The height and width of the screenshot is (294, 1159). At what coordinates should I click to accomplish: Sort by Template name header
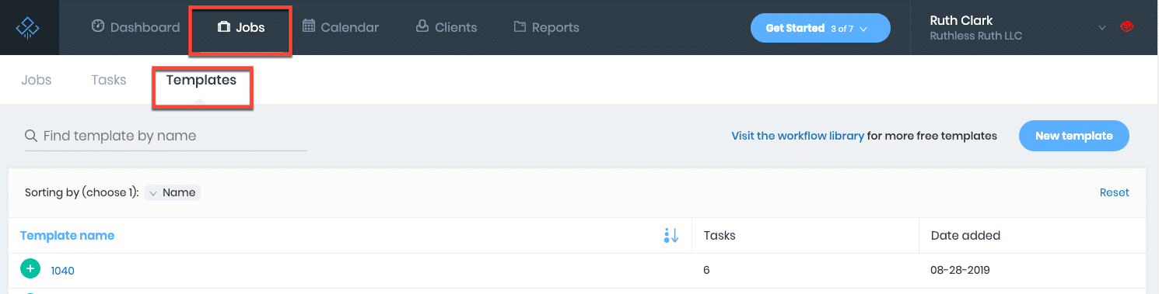pos(67,236)
